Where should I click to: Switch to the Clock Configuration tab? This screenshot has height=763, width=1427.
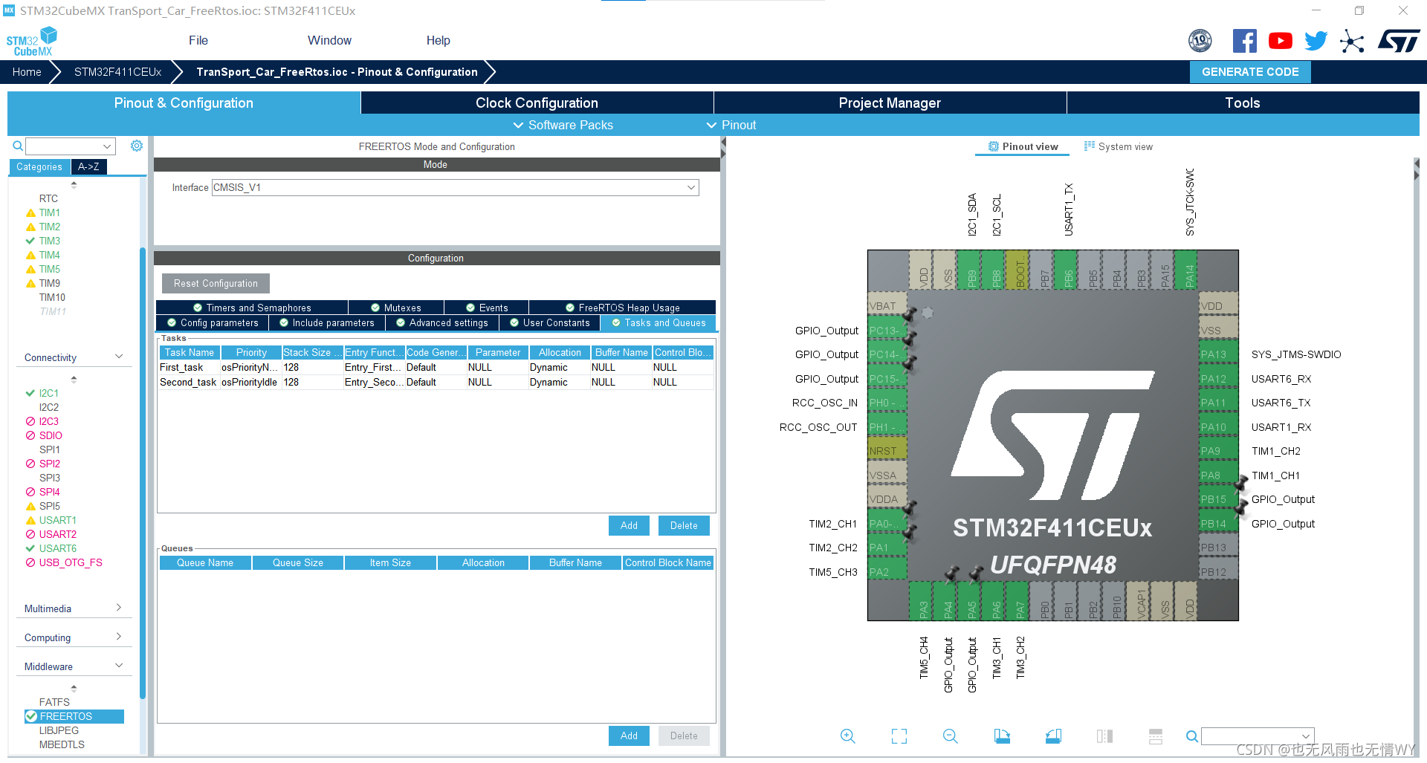pos(537,103)
